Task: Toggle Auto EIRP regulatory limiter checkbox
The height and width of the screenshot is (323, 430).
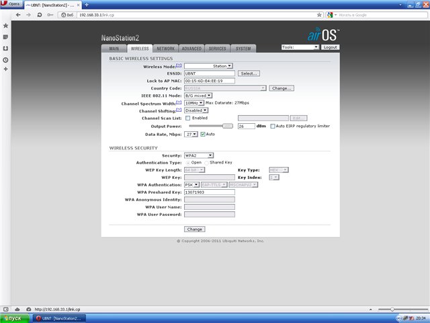Action: tap(273, 126)
